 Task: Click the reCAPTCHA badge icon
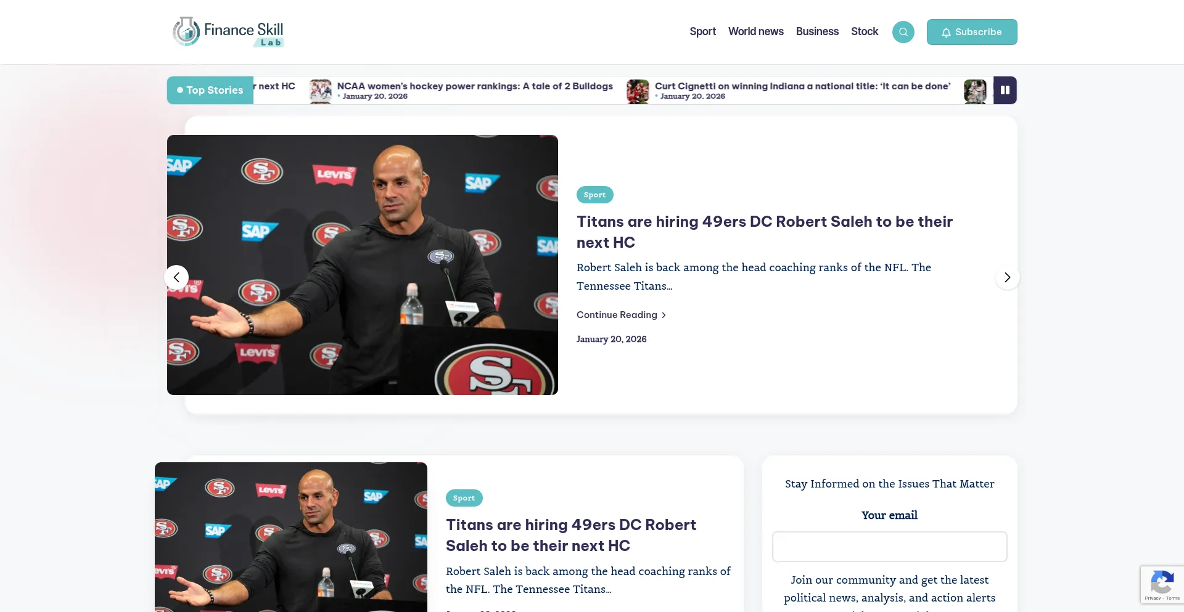pyautogui.click(x=1162, y=584)
